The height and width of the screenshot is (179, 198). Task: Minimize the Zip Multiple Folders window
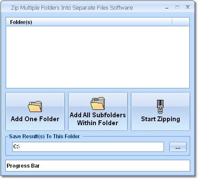pos(167,7)
